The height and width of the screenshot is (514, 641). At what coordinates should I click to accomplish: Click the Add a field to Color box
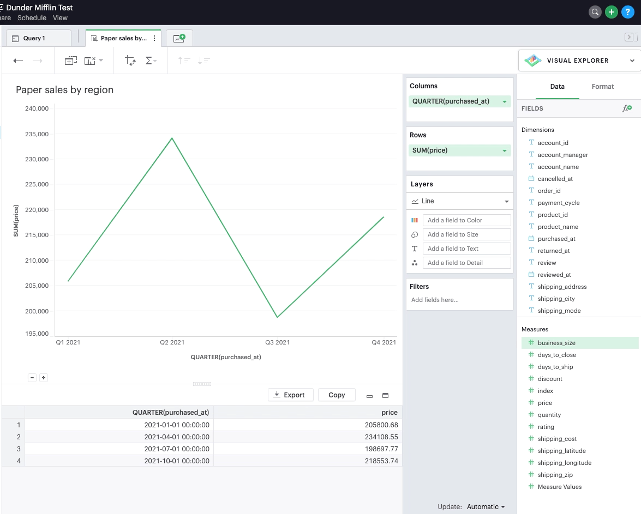466,220
